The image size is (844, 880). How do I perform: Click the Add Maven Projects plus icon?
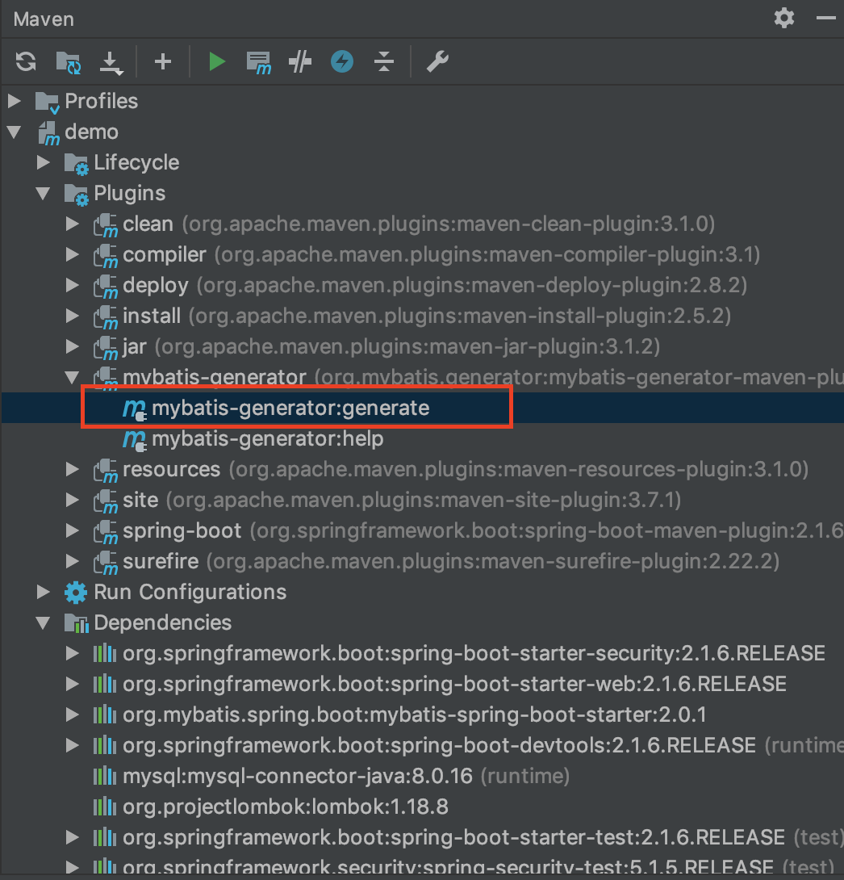(163, 61)
